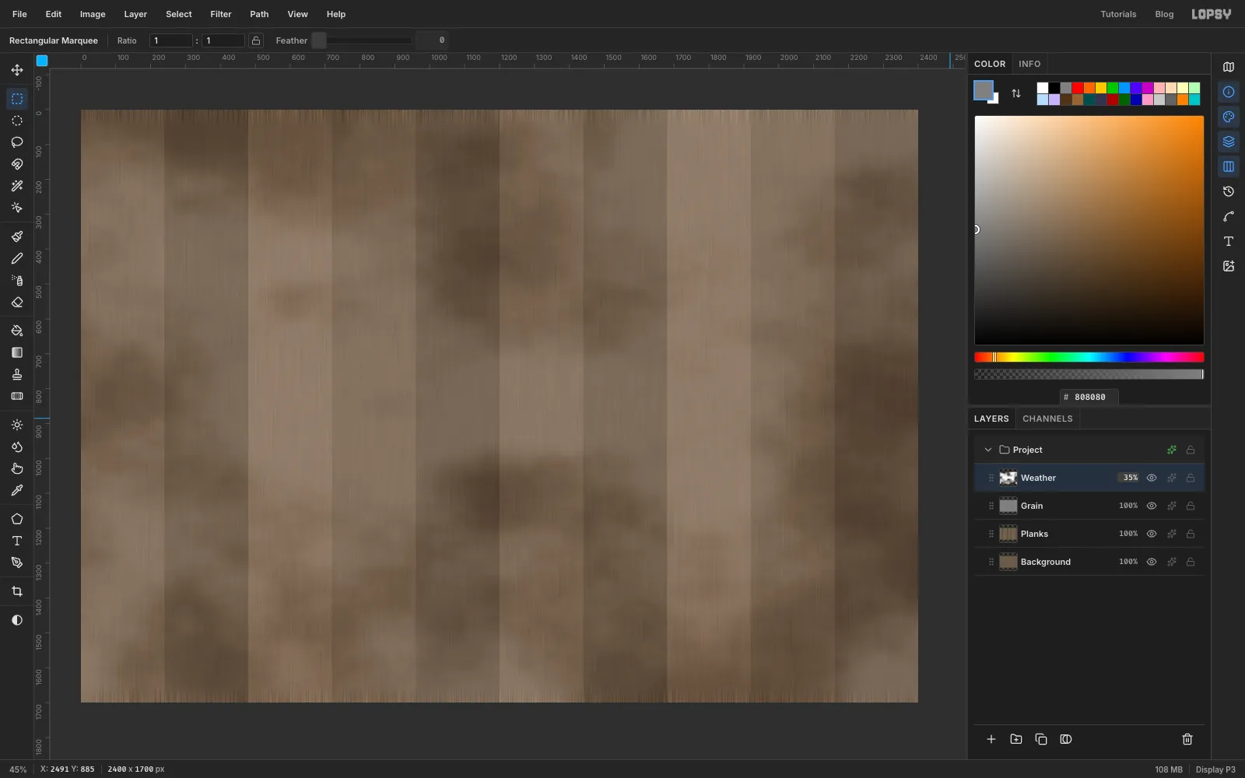Select the Elliptical Marquee tool
The width and height of the screenshot is (1245, 778).
pos(17,121)
